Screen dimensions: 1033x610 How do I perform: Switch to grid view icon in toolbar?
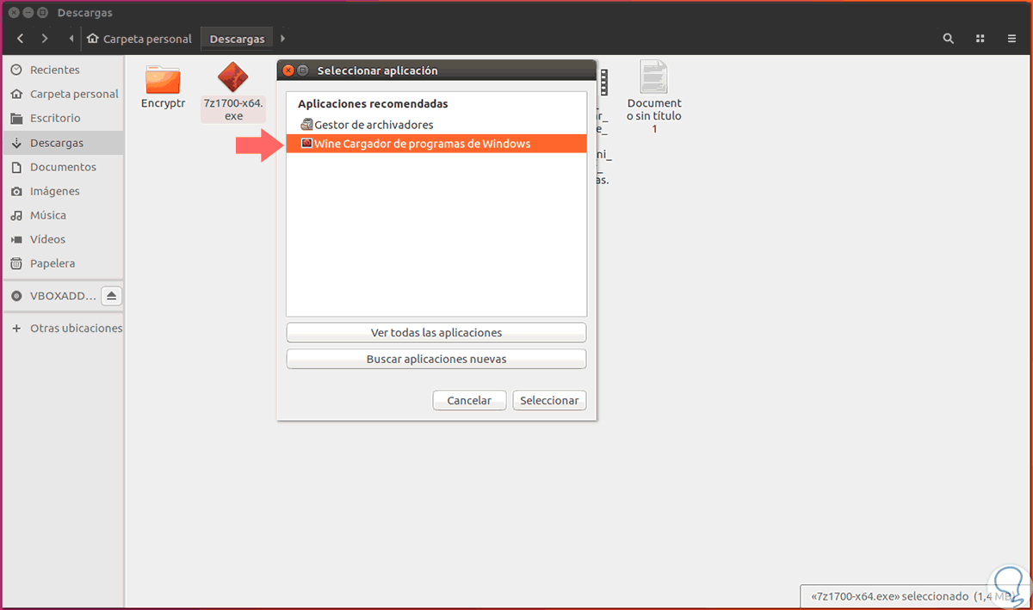(x=980, y=39)
